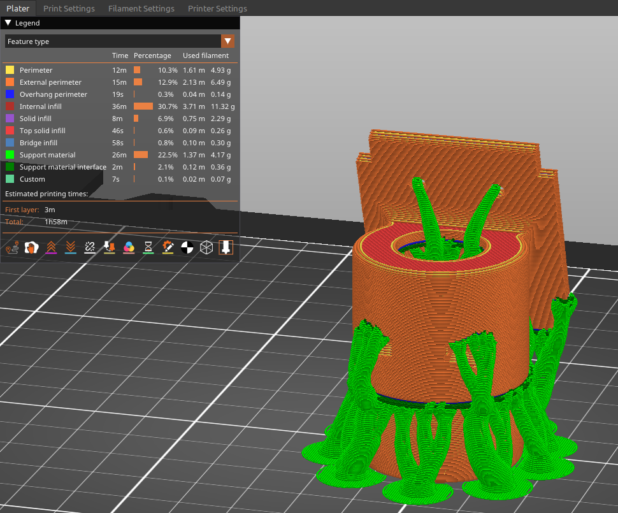Image resolution: width=618 pixels, height=513 pixels.
Task: Toggle custom G-code markers with the gear-pencil icon
Action: coord(168,247)
